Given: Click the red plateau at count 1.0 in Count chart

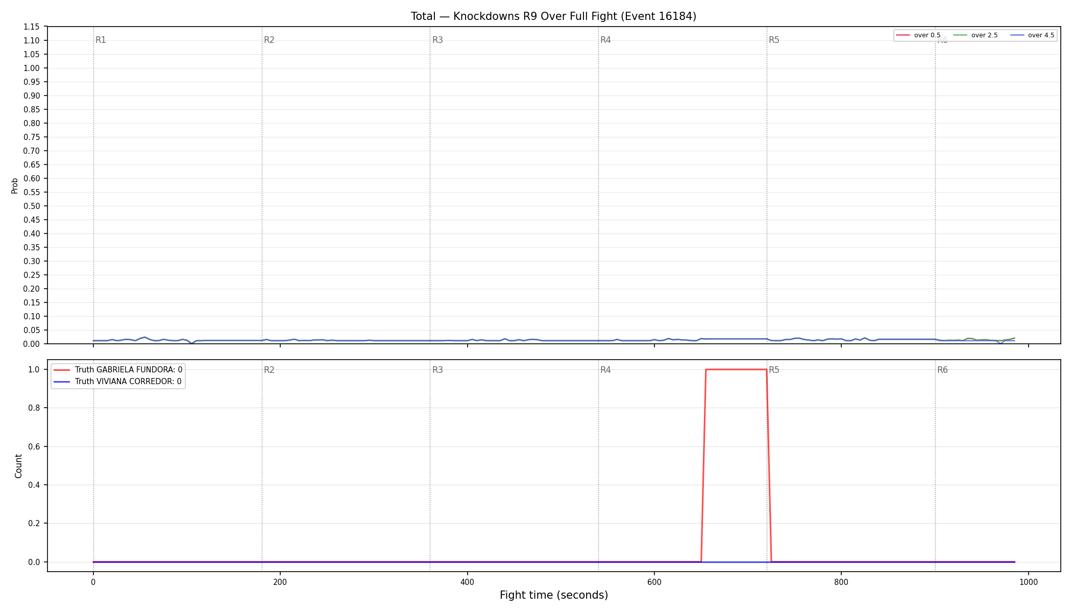Looking at the screenshot, I should click(736, 369).
